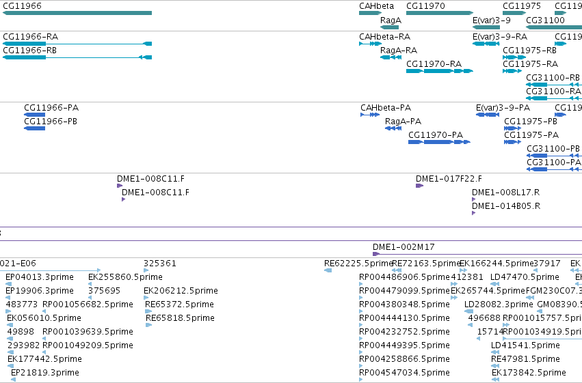Select the RagA-RA transcript glyph
582x383 pixels.
point(391,57)
